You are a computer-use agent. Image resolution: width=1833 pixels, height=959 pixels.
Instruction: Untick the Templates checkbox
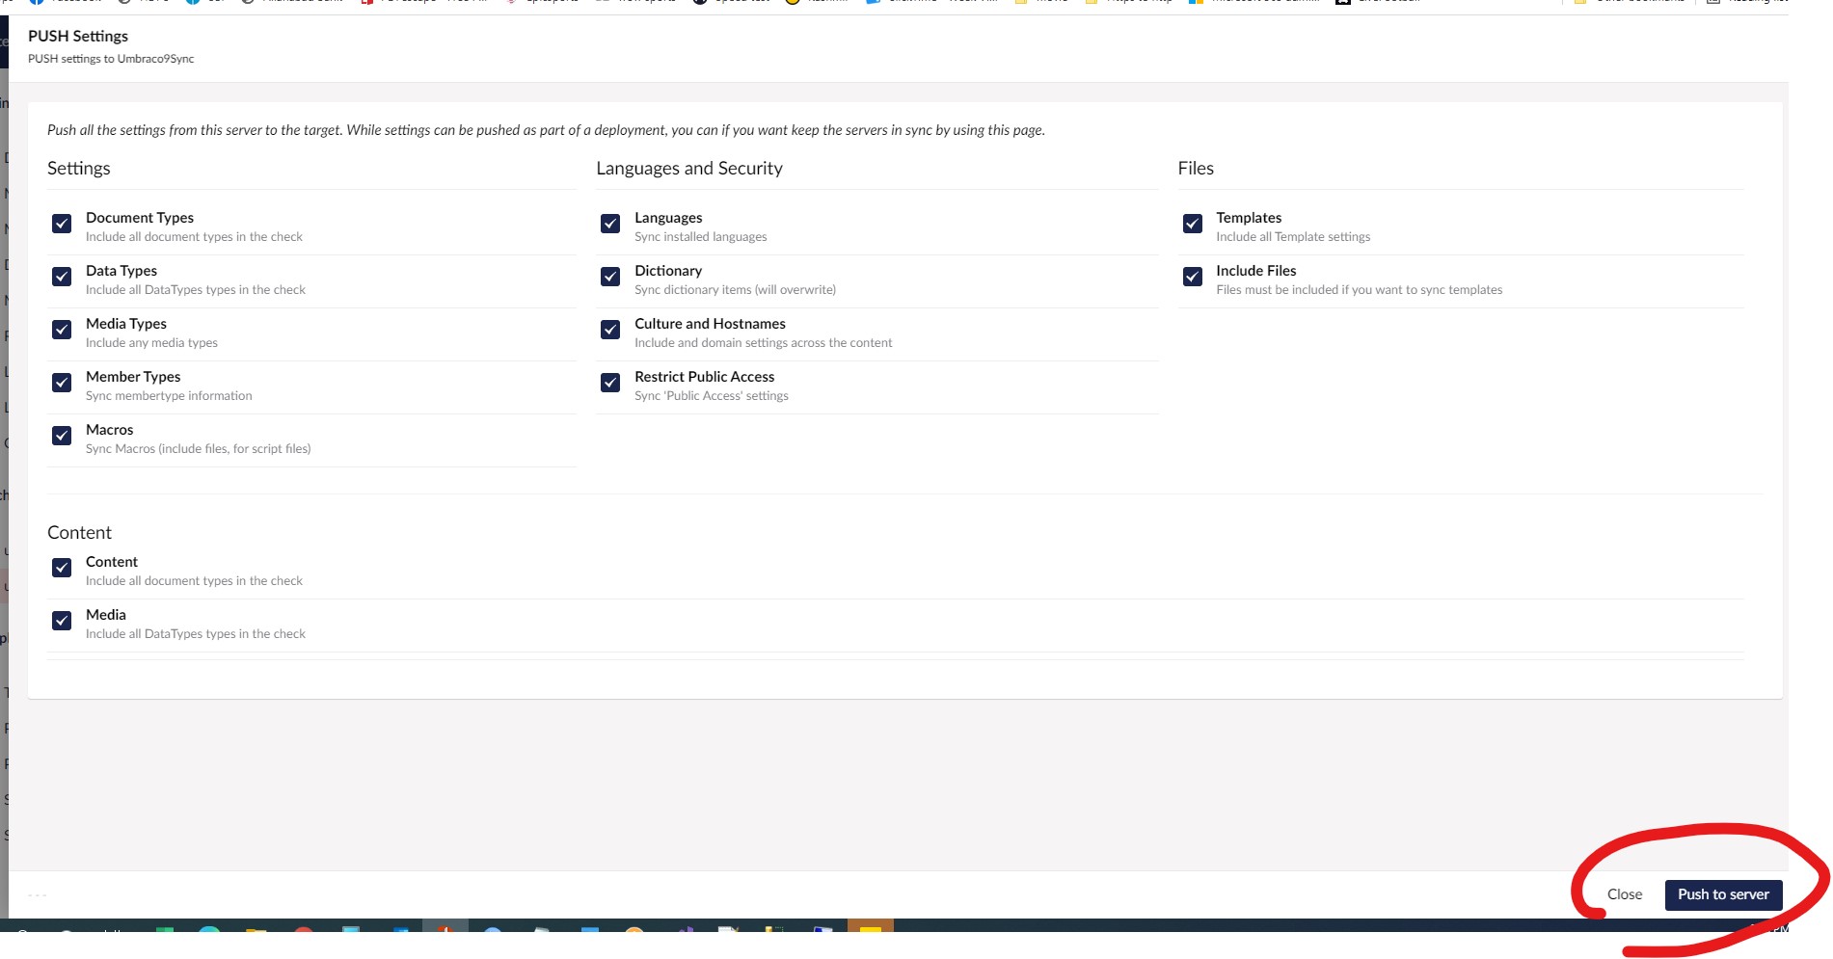click(x=1193, y=224)
